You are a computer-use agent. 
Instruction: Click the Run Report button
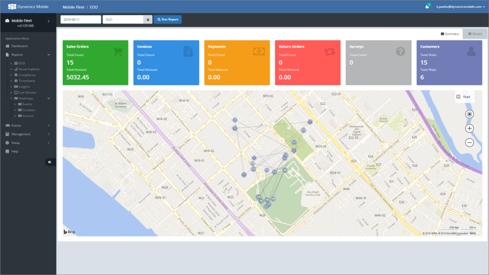click(x=168, y=19)
